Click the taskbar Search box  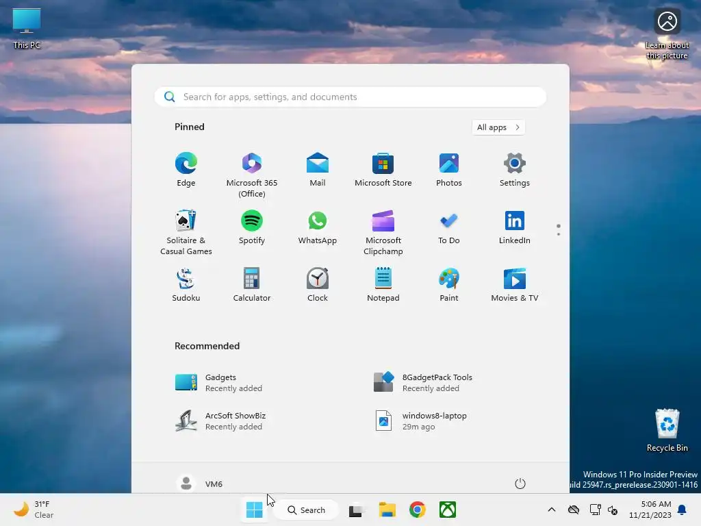pyautogui.click(x=306, y=510)
